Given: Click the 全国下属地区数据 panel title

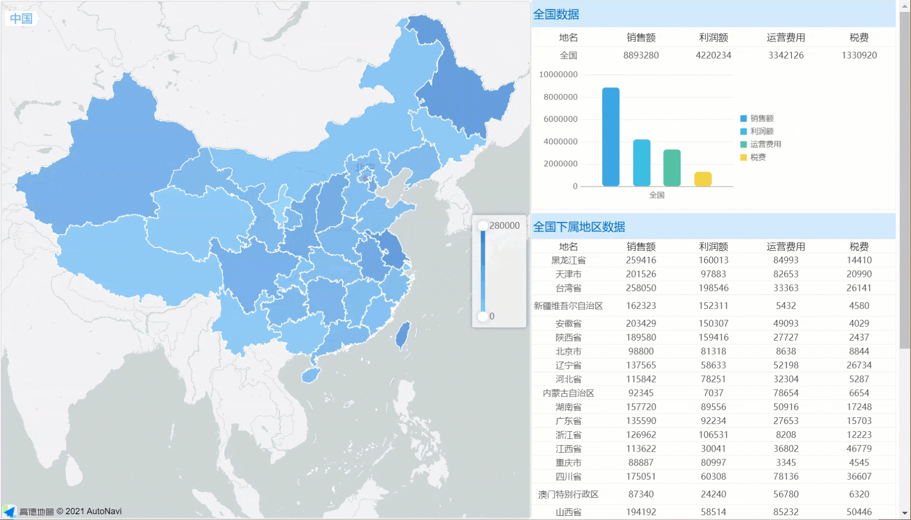Looking at the screenshot, I should (579, 227).
